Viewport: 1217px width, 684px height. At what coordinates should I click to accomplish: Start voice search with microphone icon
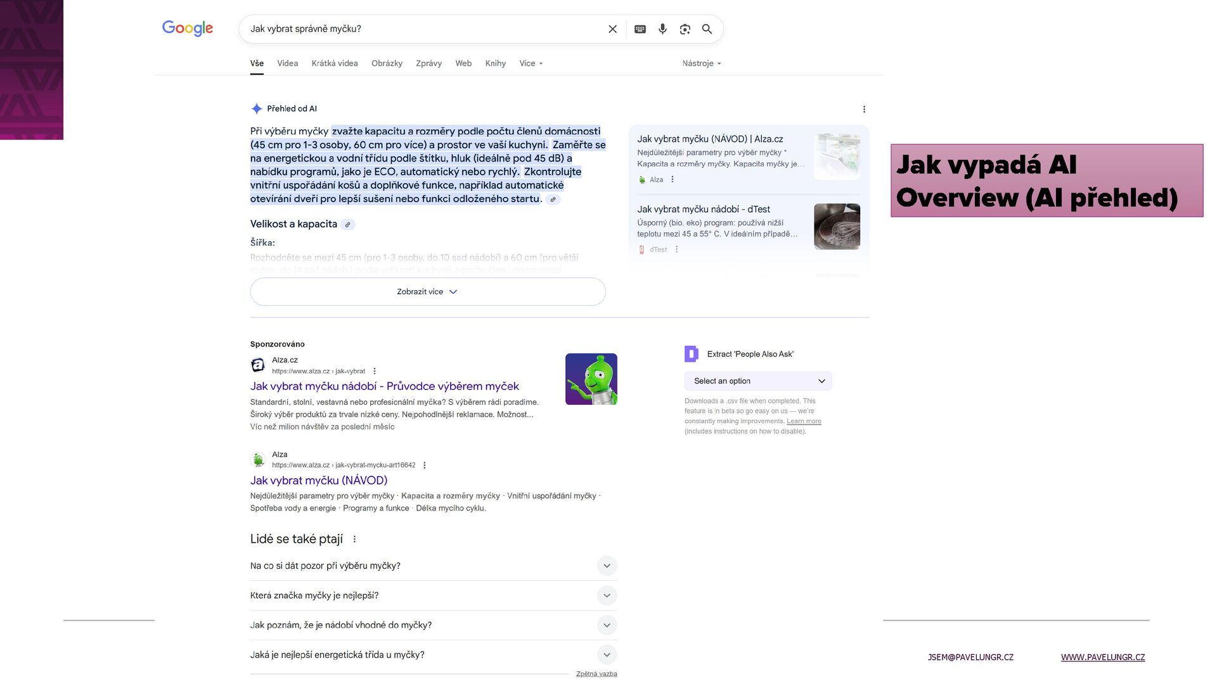(662, 29)
